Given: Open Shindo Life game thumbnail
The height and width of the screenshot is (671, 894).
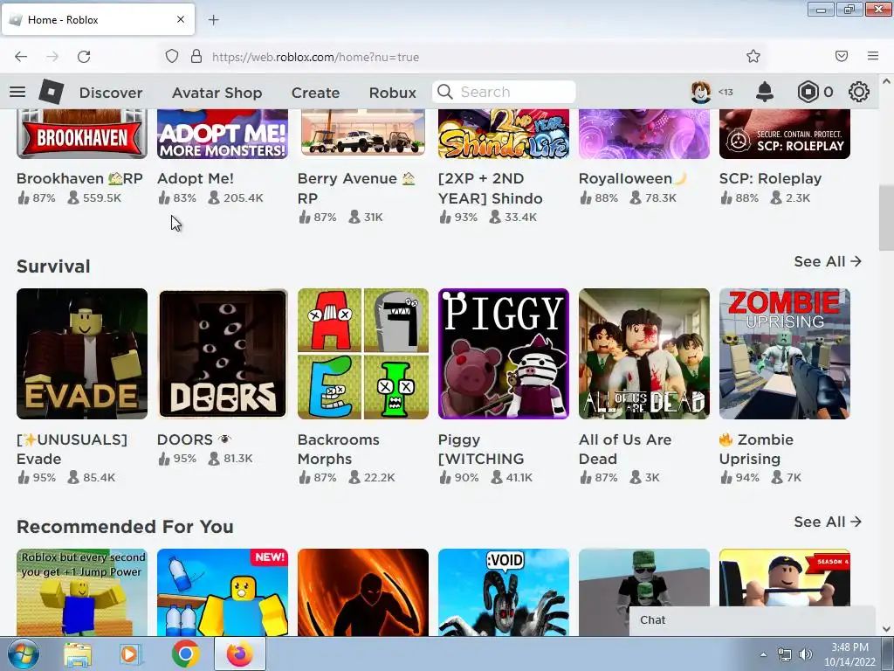Looking at the screenshot, I should 504,134.
